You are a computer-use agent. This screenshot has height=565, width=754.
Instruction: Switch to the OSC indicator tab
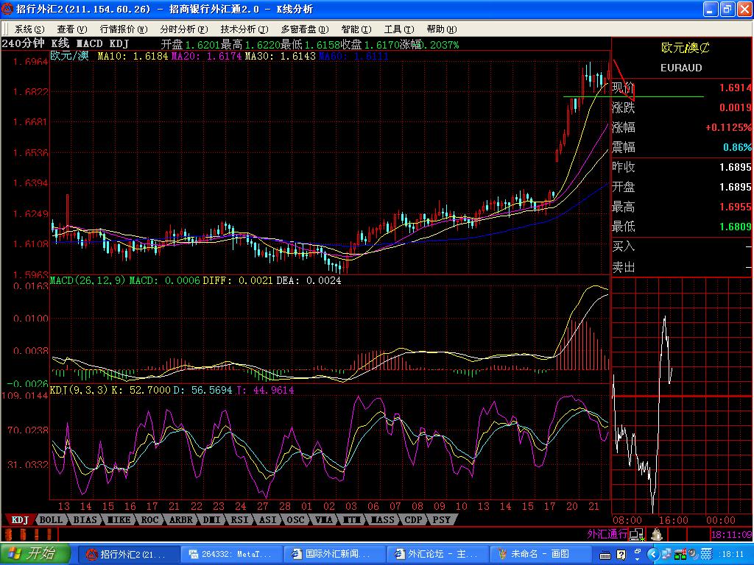295,520
